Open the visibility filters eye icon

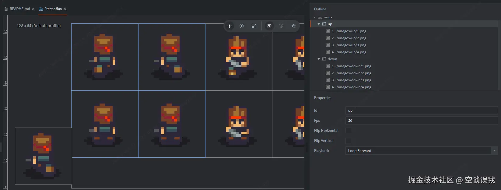(x=293, y=26)
